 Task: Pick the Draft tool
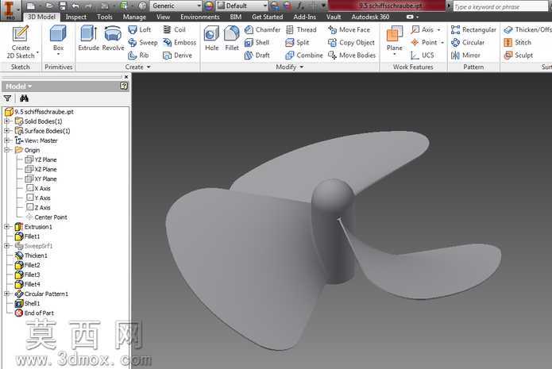257,56
